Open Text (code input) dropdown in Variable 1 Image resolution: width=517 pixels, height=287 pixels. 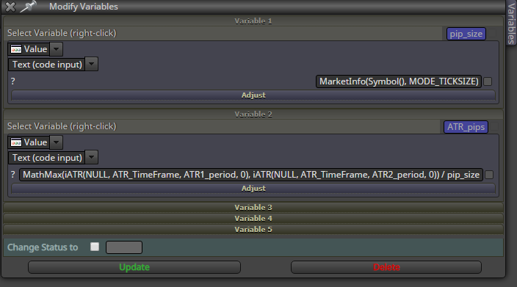click(x=91, y=65)
